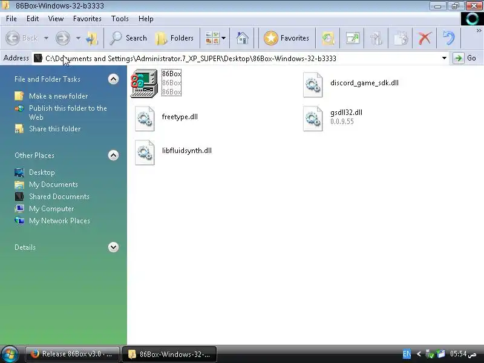Click the gsdll32.dll file name

(346, 113)
